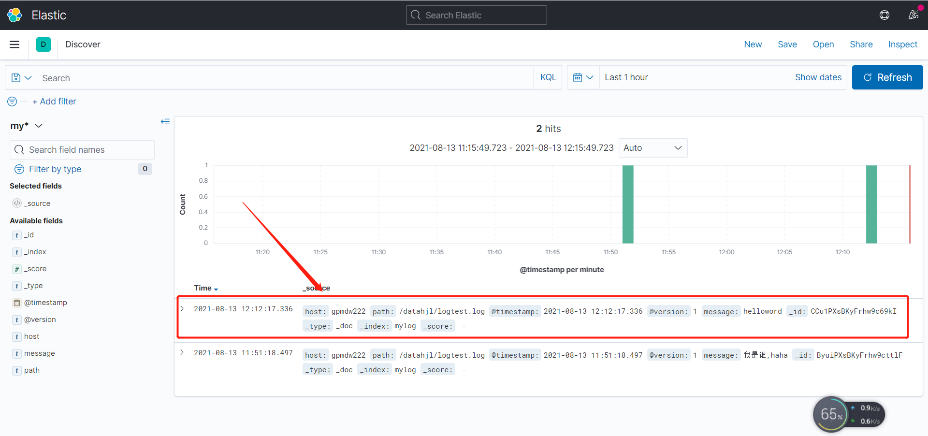
Task: Click message value helloword
Action: point(762,311)
